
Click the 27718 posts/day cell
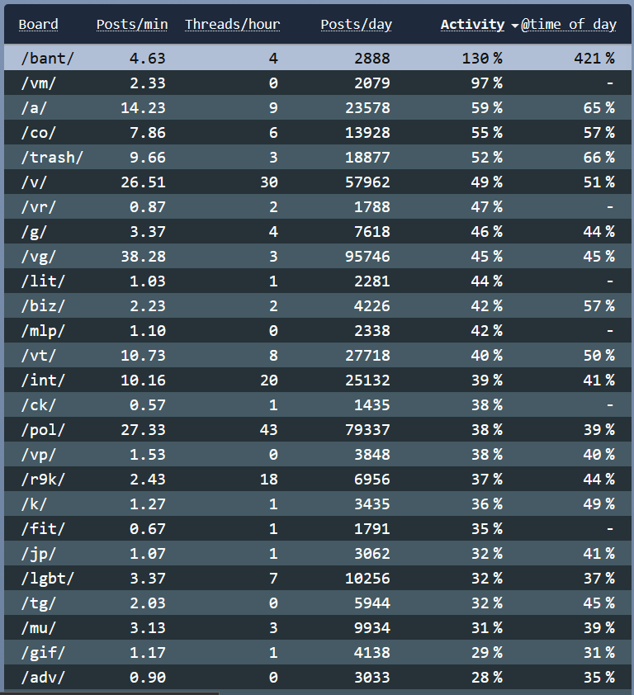pos(368,356)
